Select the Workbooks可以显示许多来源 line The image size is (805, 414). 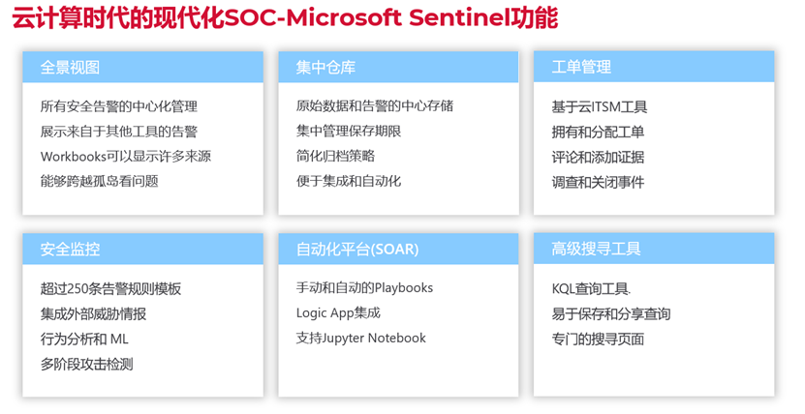tap(126, 157)
